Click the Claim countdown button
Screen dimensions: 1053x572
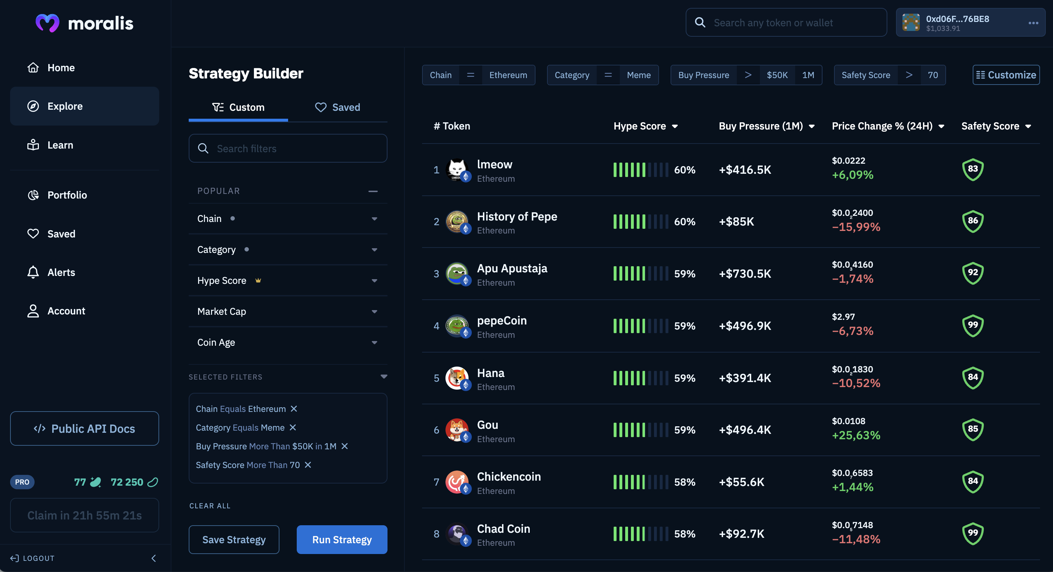coord(84,515)
